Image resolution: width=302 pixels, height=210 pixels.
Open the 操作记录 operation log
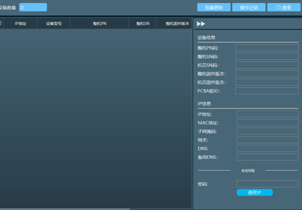point(249,8)
